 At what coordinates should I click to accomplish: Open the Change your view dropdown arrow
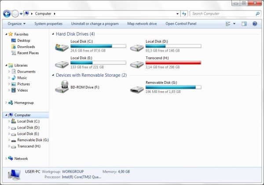(x=234, y=24)
